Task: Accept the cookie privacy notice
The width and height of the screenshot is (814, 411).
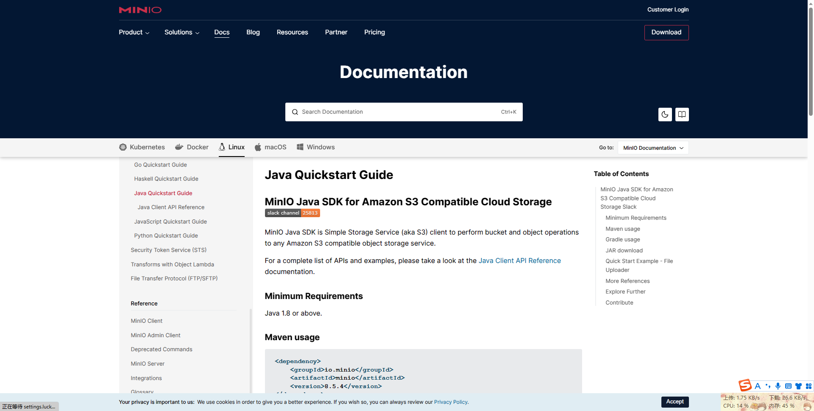Action: point(675,402)
